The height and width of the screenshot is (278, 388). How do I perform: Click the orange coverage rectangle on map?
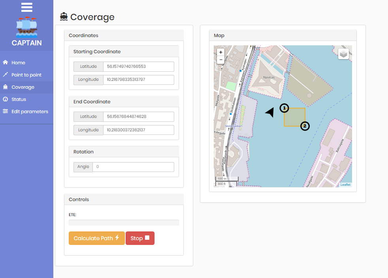pyautogui.click(x=294, y=117)
